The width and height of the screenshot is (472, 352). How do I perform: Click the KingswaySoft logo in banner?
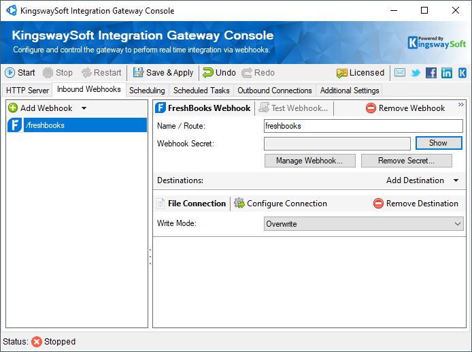(x=437, y=42)
